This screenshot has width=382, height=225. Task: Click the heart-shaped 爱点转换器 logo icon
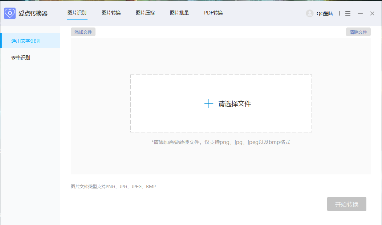9,13
